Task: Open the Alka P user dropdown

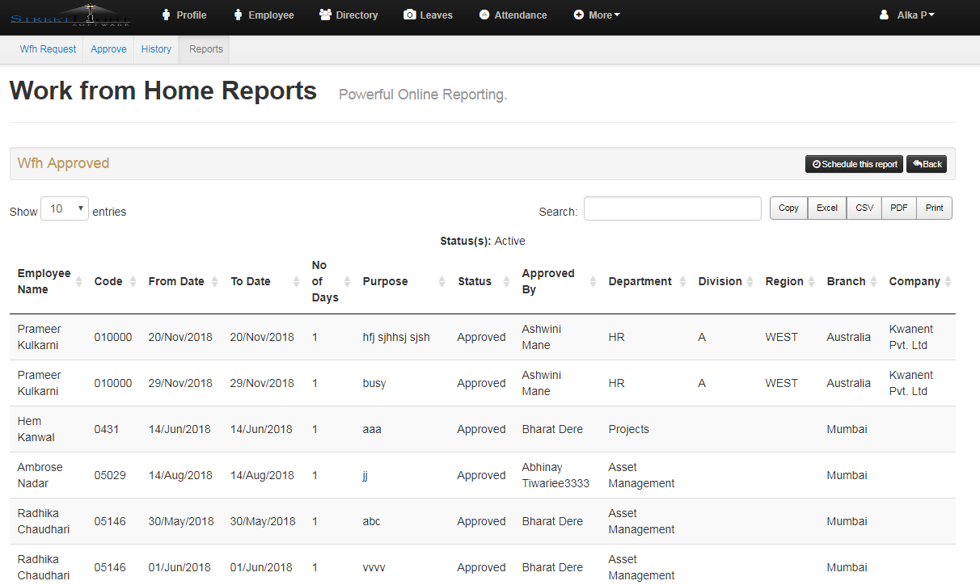Action: [906, 15]
